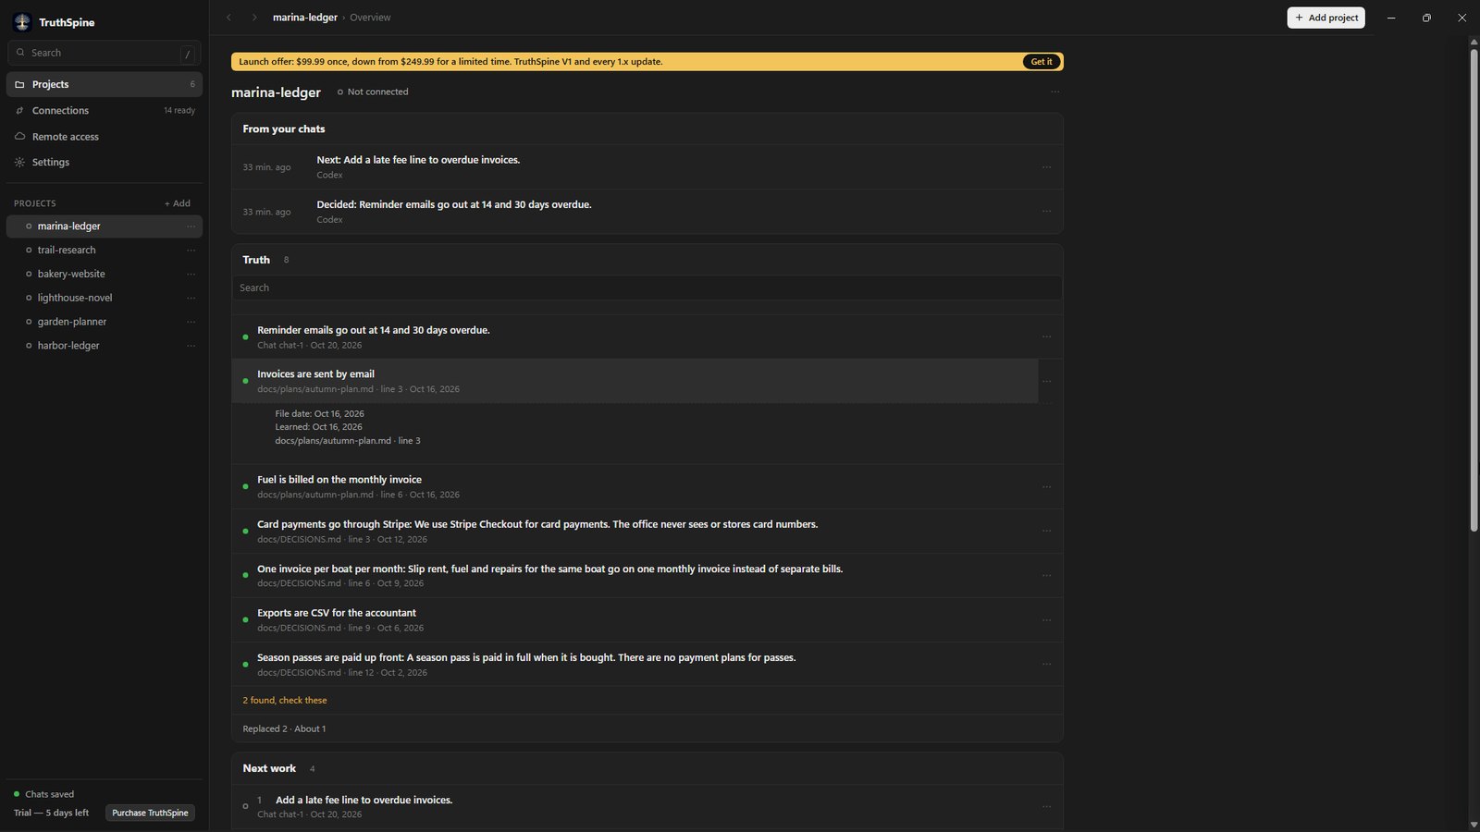This screenshot has height=832, width=1480.
Task: Click 'Replaced 2 · About 1' text
Action: pos(284,728)
